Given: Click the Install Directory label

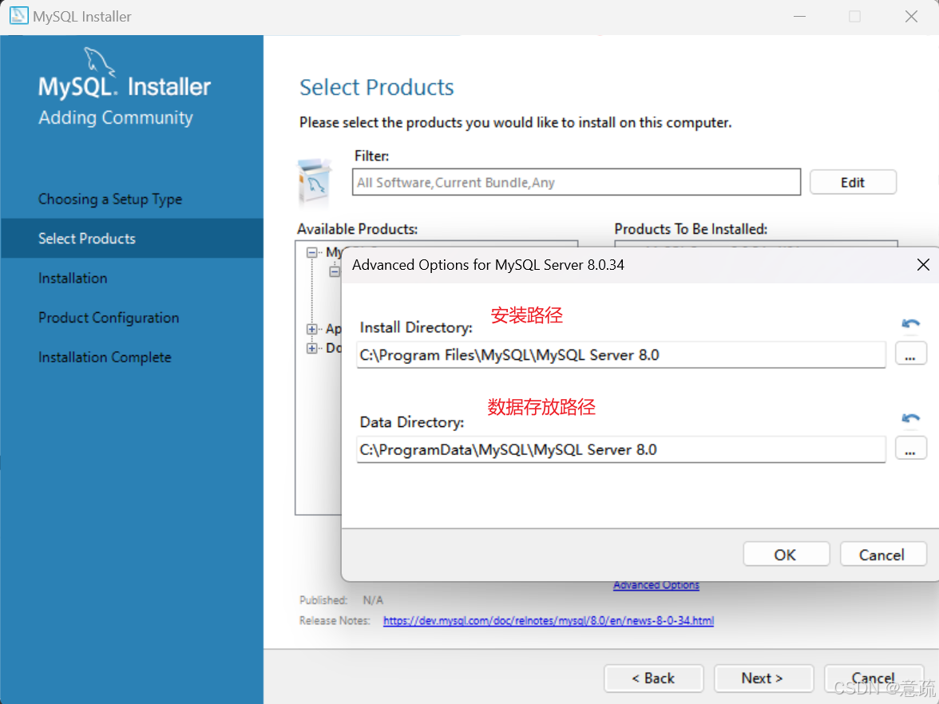Looking at the screenshot, I should [416, 327].
